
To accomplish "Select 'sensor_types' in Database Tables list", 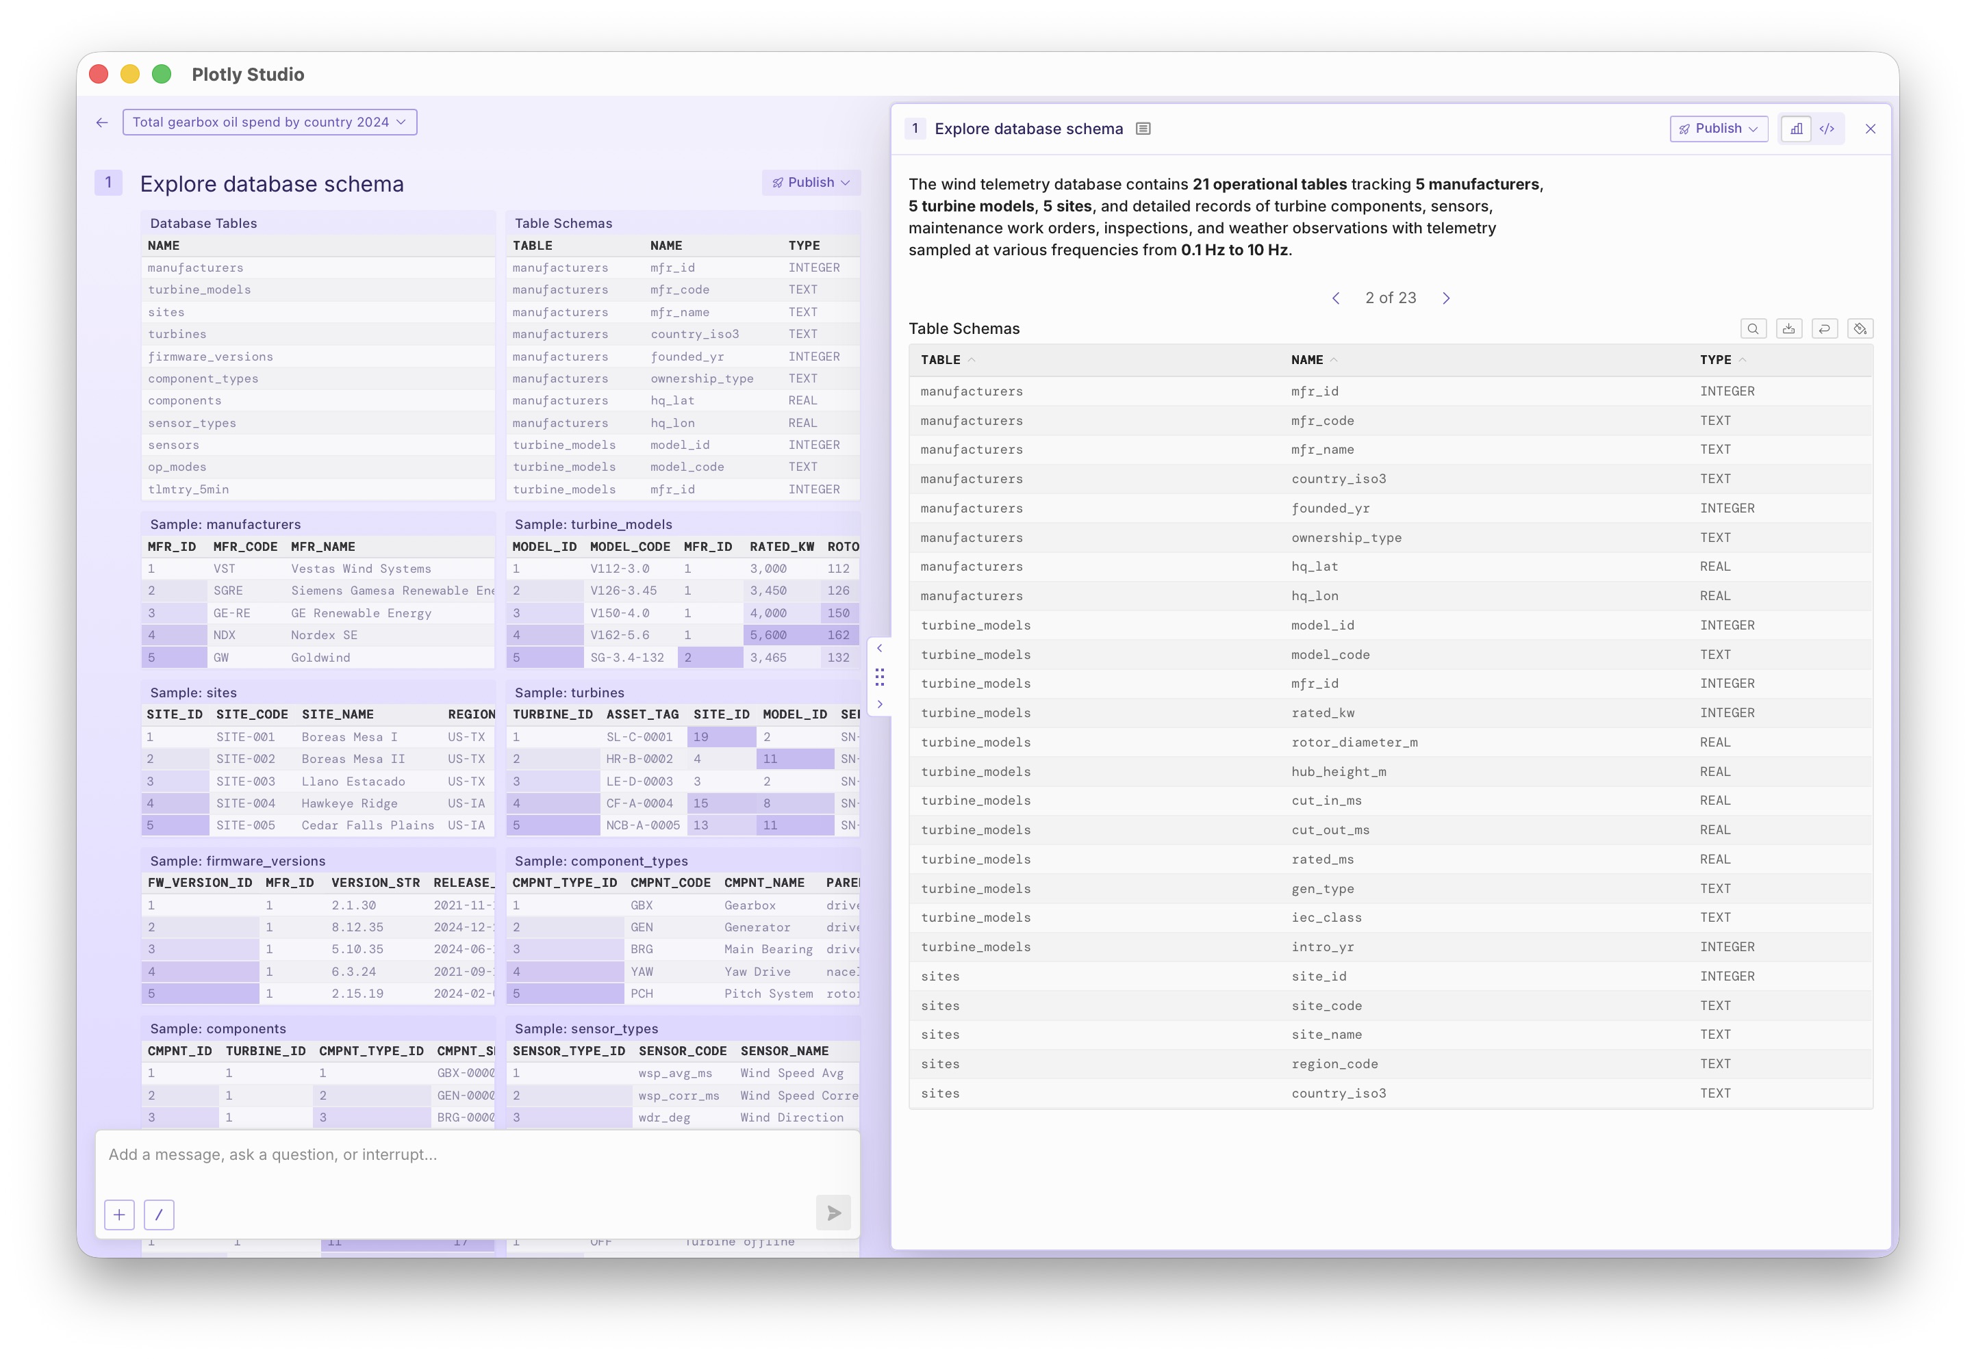I will [x=192, y=423].
